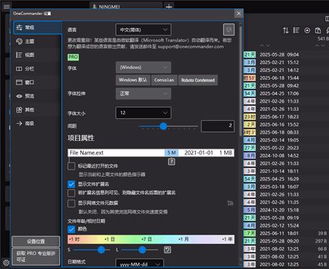
Task: Click the help question mark next to the L slider
Action: pyautogui.click(x=167, y=250)
